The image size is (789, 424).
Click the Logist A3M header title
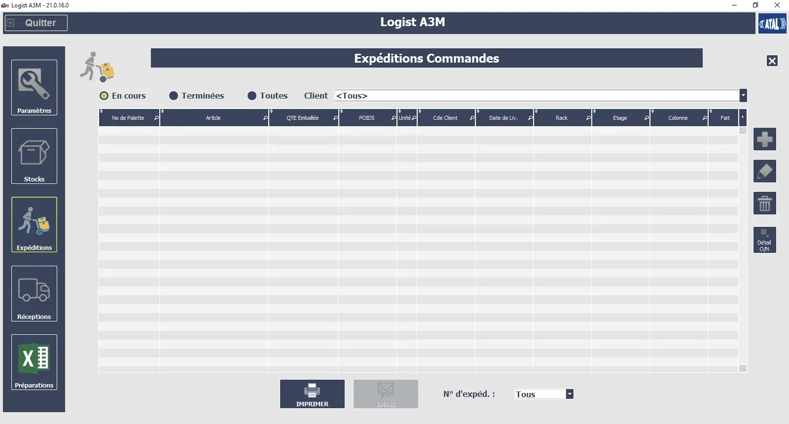413,22
